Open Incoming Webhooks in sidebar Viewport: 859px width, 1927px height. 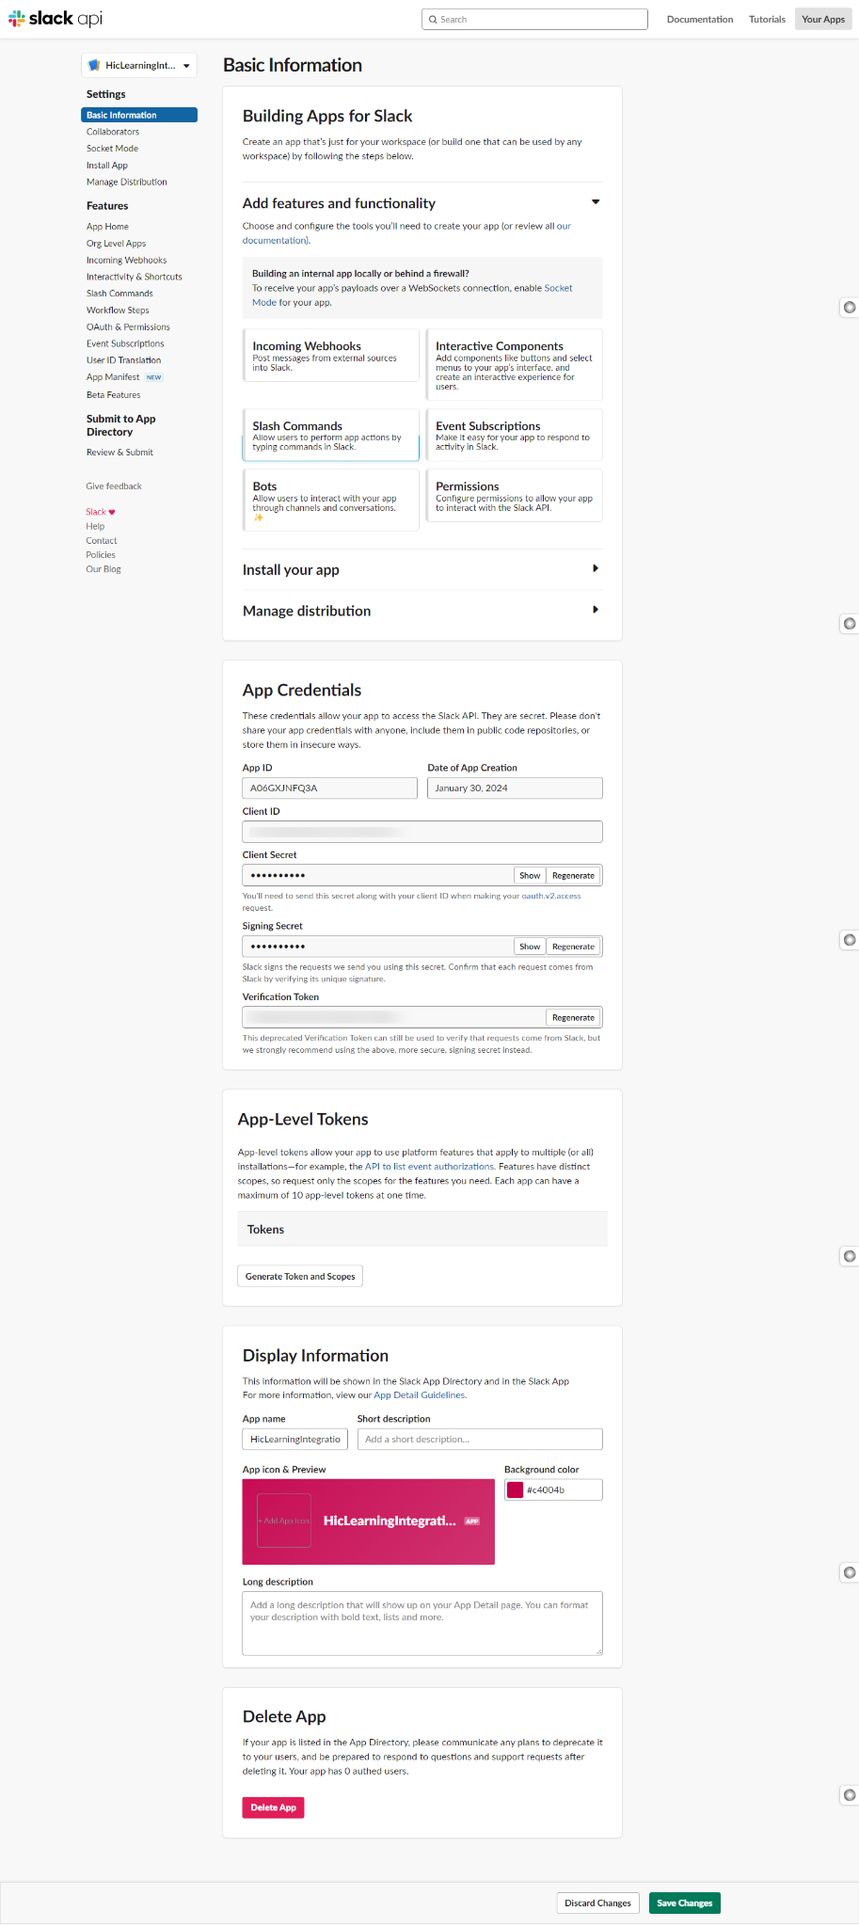pyautogui.click(x=126, y=261)
